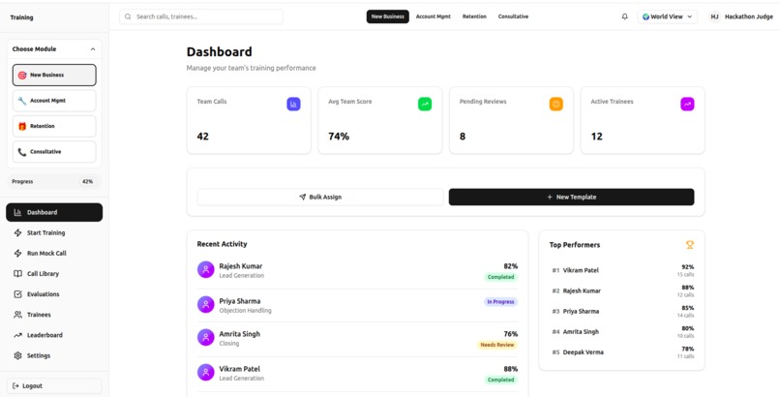Click #4 Amrita Singh in Top Performers
Screen dimensions: 780x397
coord(622,332)
